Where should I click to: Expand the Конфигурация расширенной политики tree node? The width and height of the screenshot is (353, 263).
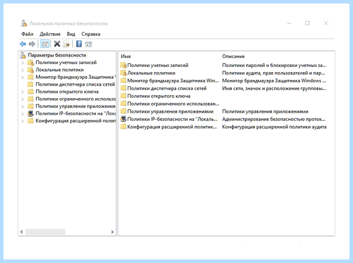22,122
